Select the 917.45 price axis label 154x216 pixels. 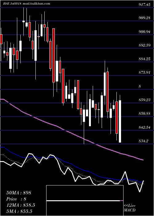point(144,5)
